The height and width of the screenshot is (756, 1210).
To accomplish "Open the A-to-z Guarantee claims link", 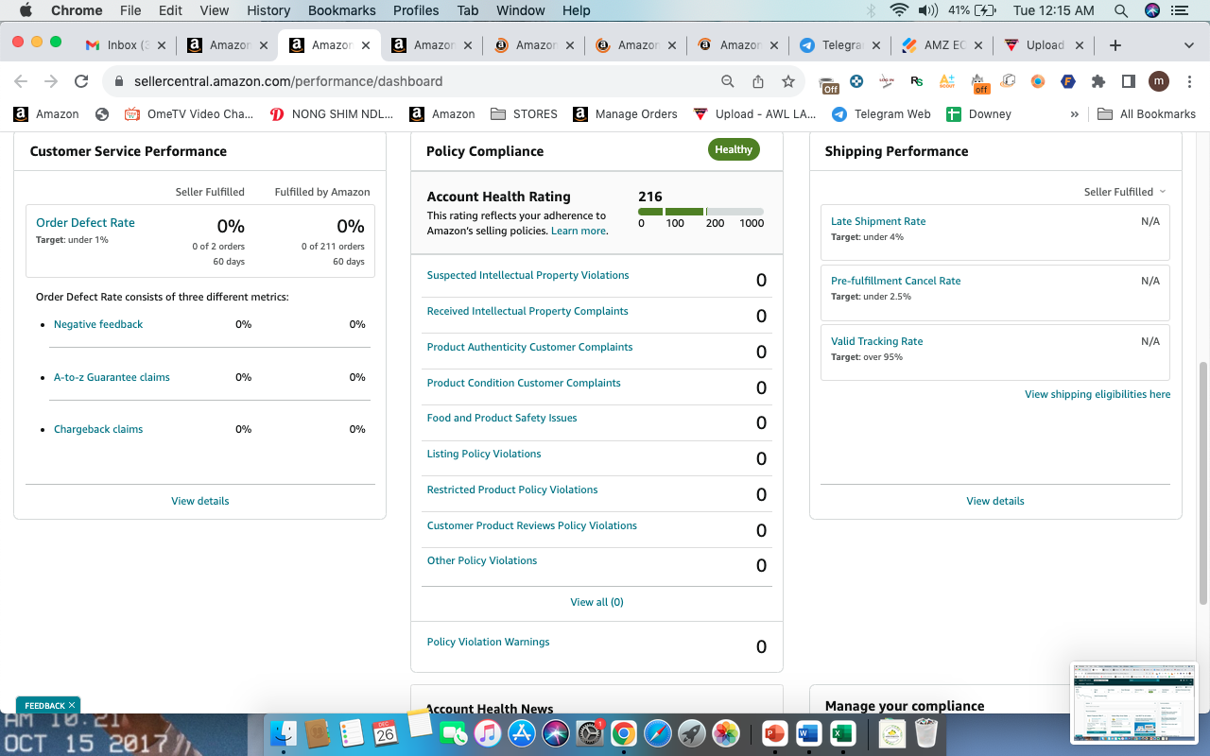I will click(x=112, y=377).
